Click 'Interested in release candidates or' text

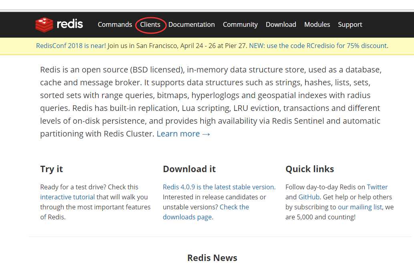(x=214, y=197)
